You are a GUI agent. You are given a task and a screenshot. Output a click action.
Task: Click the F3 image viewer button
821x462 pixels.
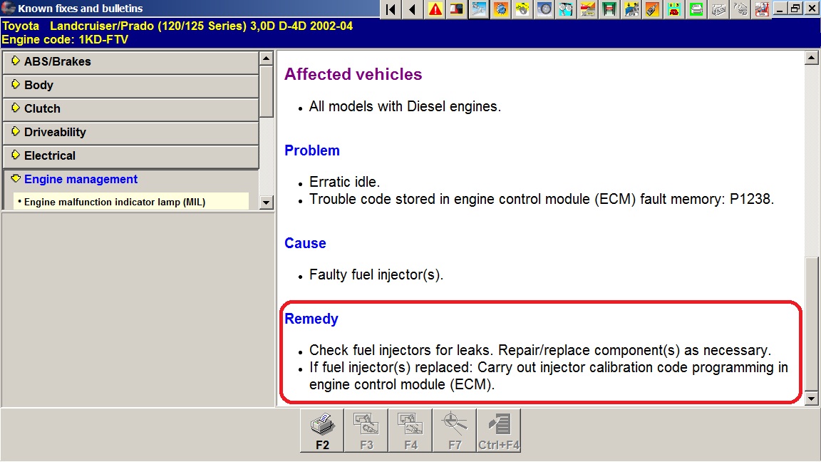tap(366, 431)
